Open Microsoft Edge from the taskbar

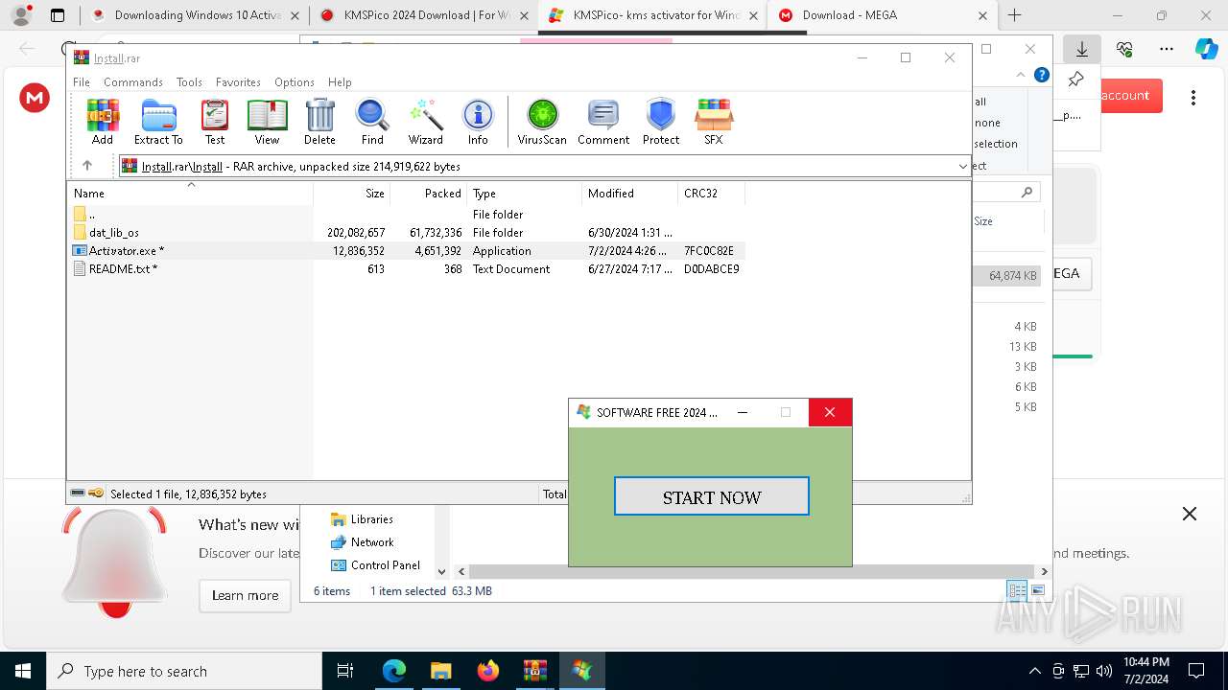pyautogui.click(x=394, y=671)
